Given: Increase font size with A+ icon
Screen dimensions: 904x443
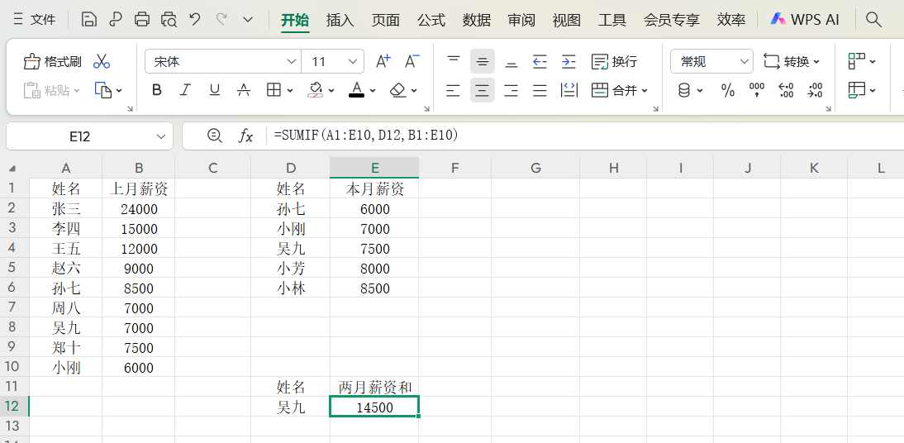Looking at the screenshot, I should 383,62.
